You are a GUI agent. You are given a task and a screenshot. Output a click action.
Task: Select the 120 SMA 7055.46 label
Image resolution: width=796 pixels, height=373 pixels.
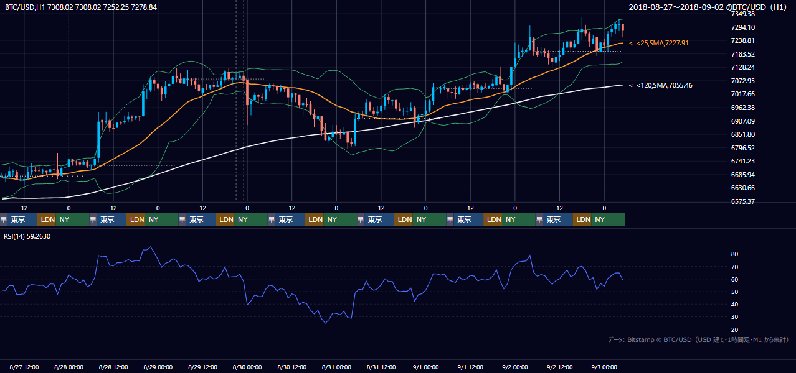(x=661, y=85)
